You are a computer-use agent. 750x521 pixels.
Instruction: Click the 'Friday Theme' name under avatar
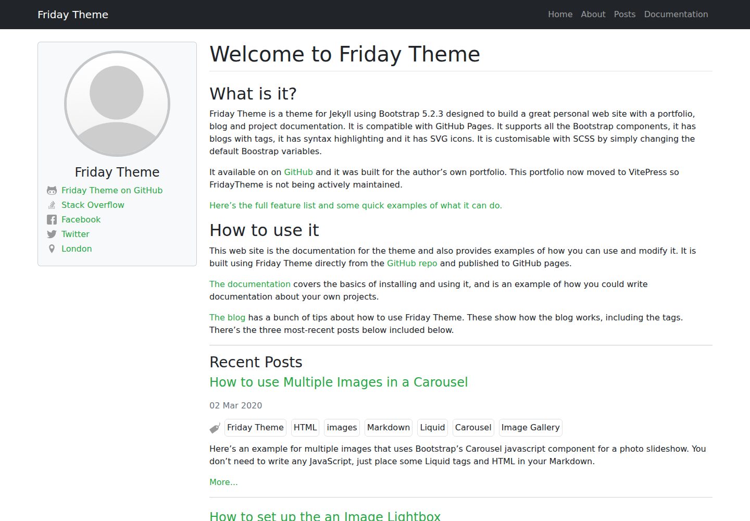click(x=117, y=172)
